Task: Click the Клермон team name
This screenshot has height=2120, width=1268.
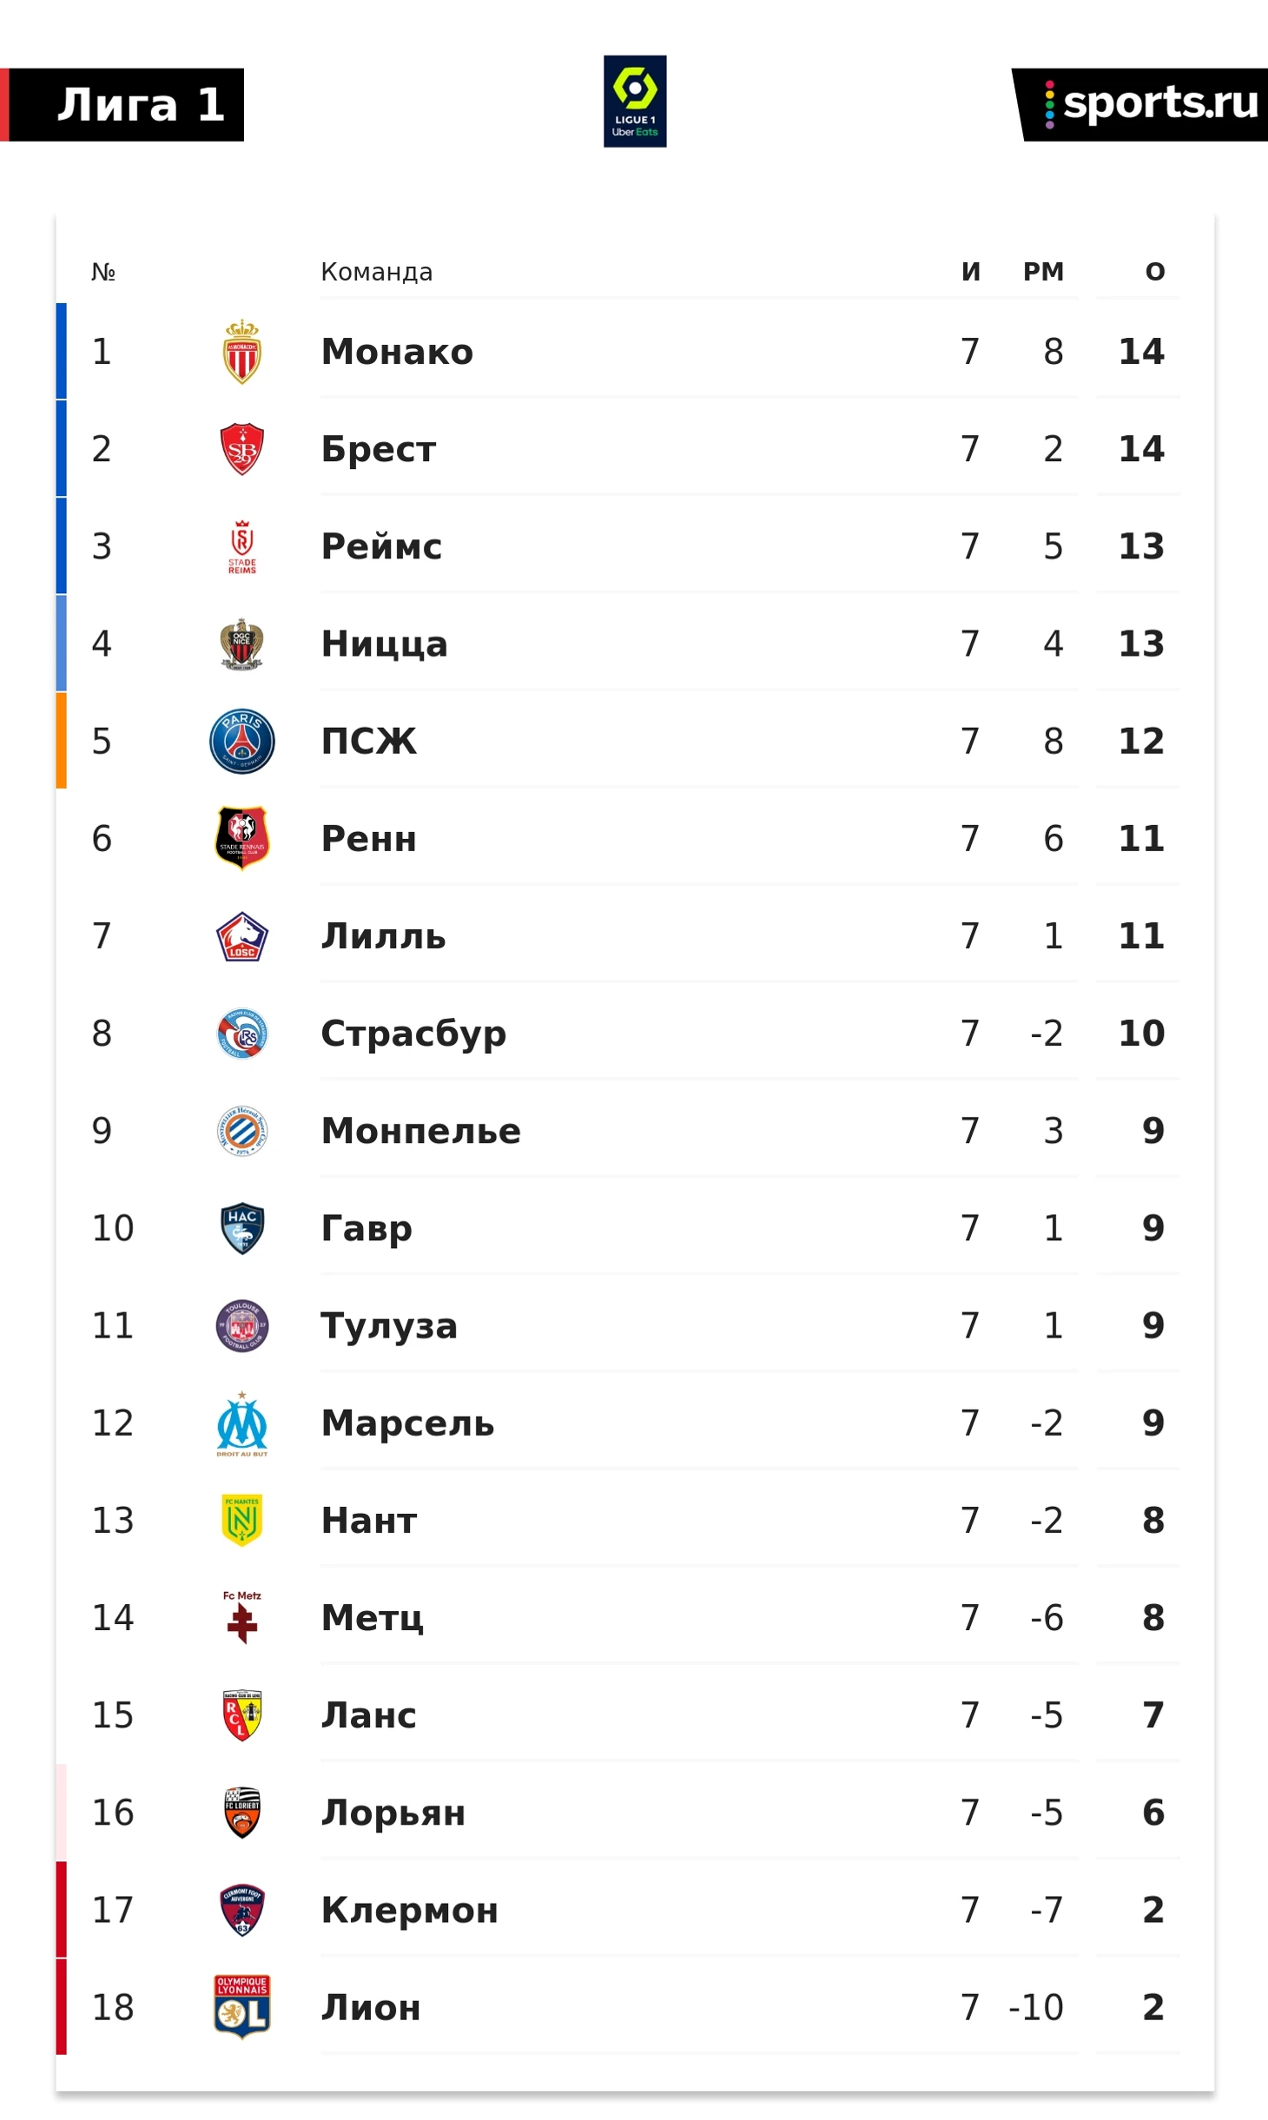Action: [x=410, y=1910]
